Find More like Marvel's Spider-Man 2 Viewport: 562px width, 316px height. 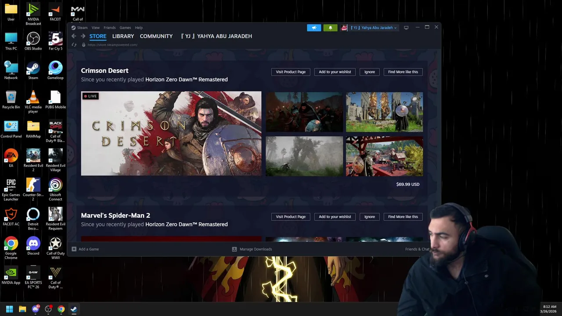[x=403, y=217]
